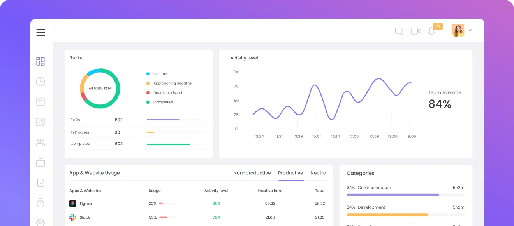Select the briefcase projects icon

point(40,162)
